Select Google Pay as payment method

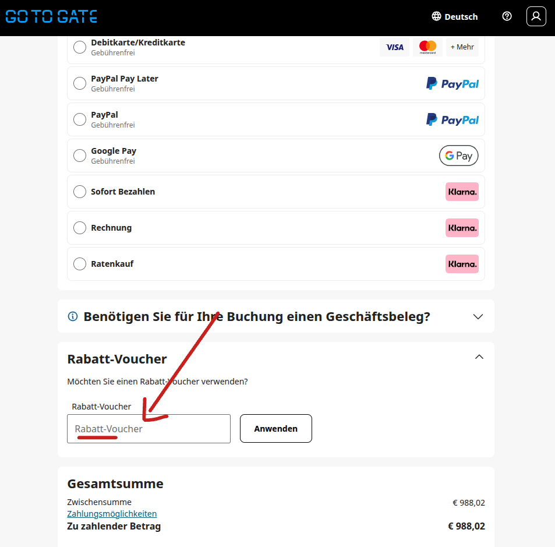coord(79,156)
